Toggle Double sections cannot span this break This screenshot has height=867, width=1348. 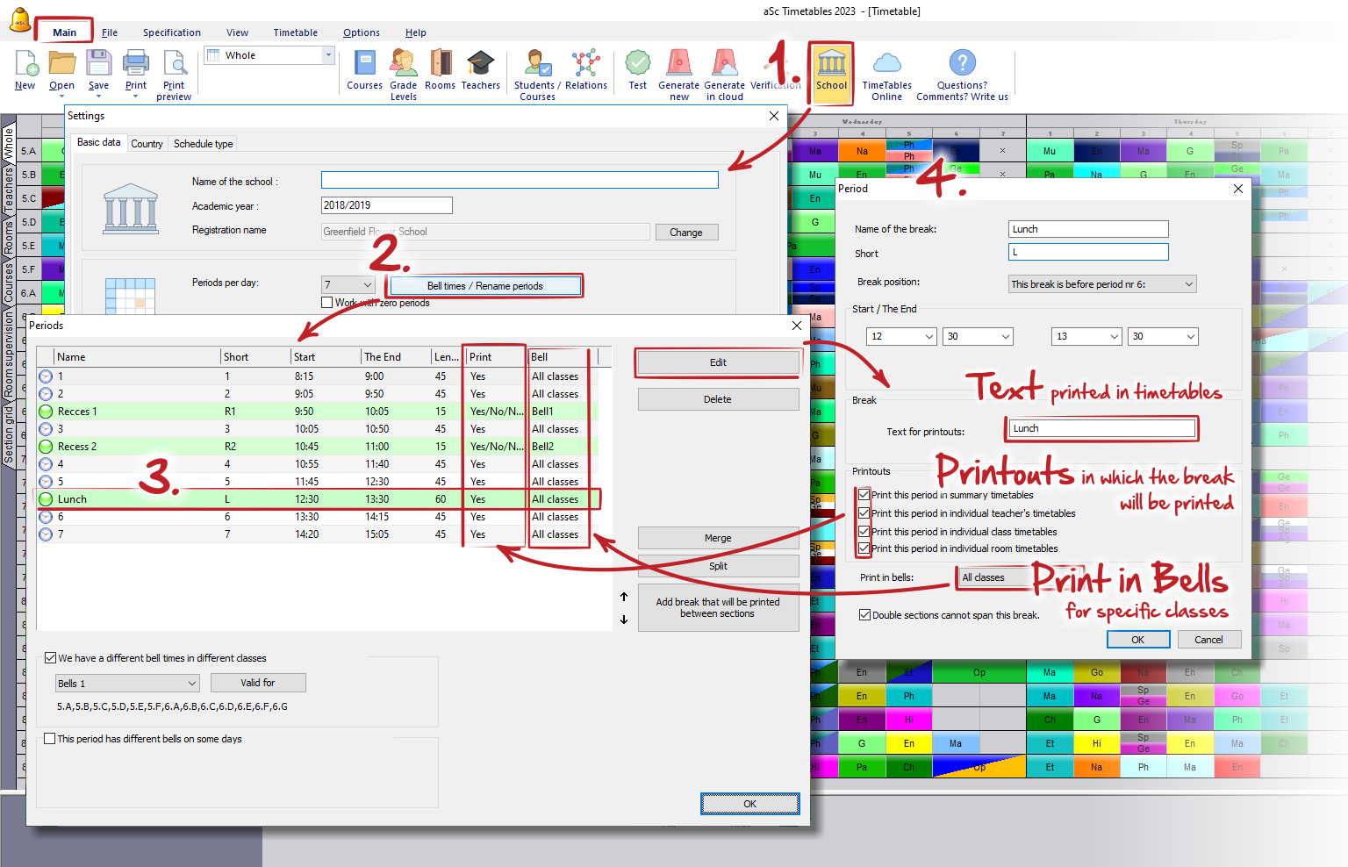coord(865,615)
